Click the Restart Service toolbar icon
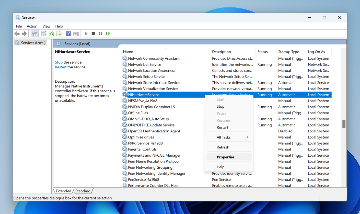Screen dimensions: 360x214 [x=108, y=34]
